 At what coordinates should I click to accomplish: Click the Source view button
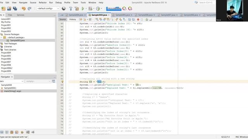[62, 19]
